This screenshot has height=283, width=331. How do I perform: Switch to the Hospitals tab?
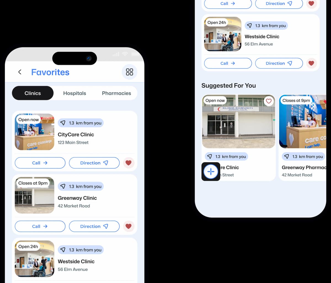pos(74,93)
